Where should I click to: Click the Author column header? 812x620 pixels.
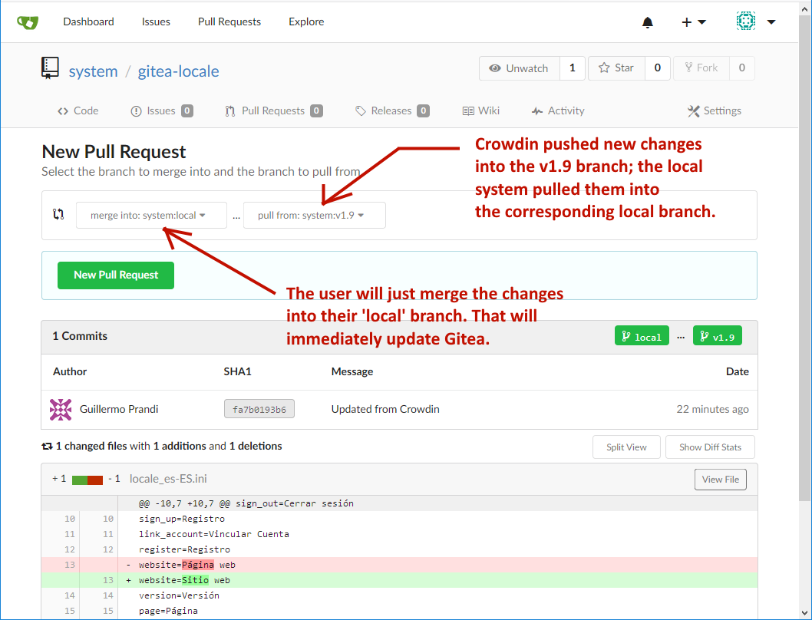[x=70, y=371]
